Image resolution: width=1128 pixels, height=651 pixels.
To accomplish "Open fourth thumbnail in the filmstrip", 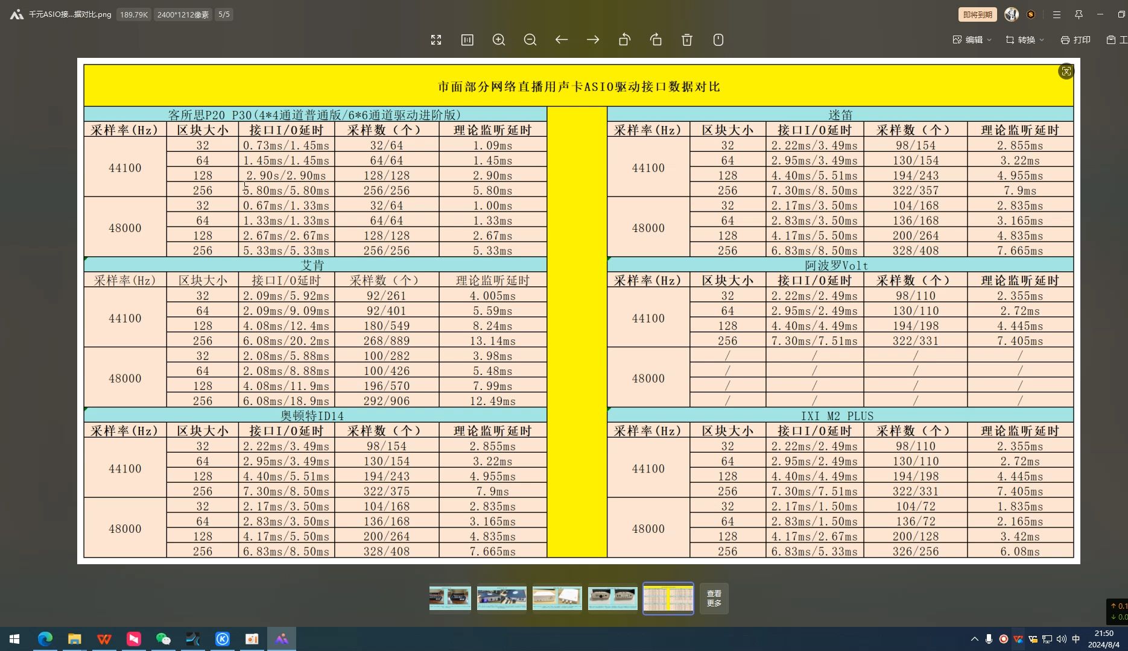I will [x=613, y=598].
